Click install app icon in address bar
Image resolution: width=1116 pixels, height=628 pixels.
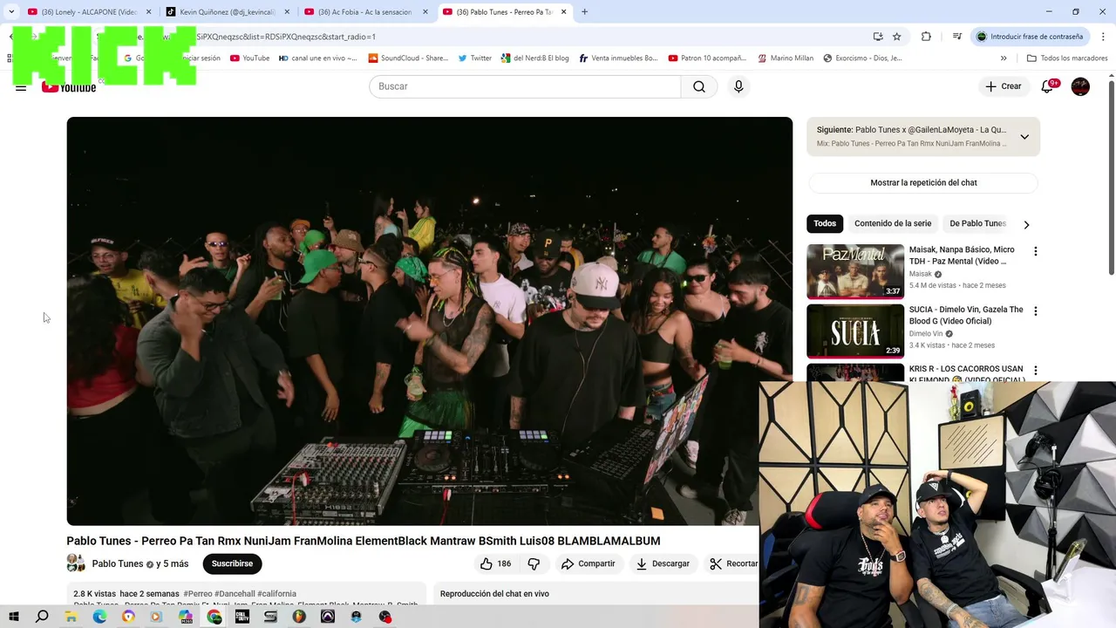coord(878,37)
